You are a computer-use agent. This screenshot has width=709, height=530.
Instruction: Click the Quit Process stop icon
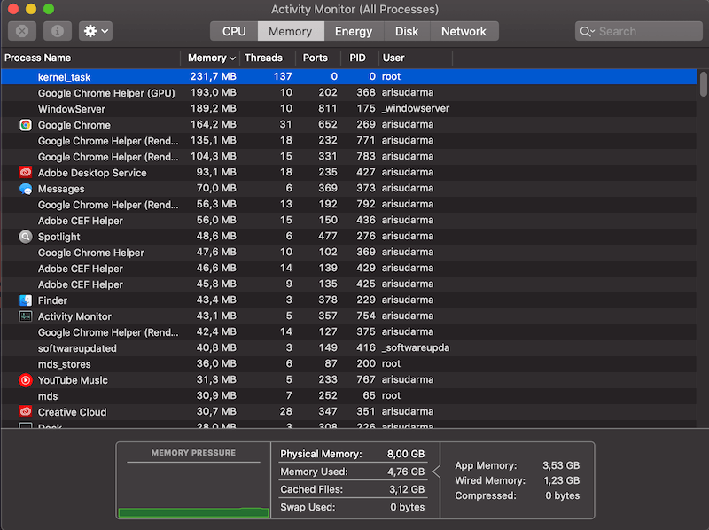tap(22, 31)
